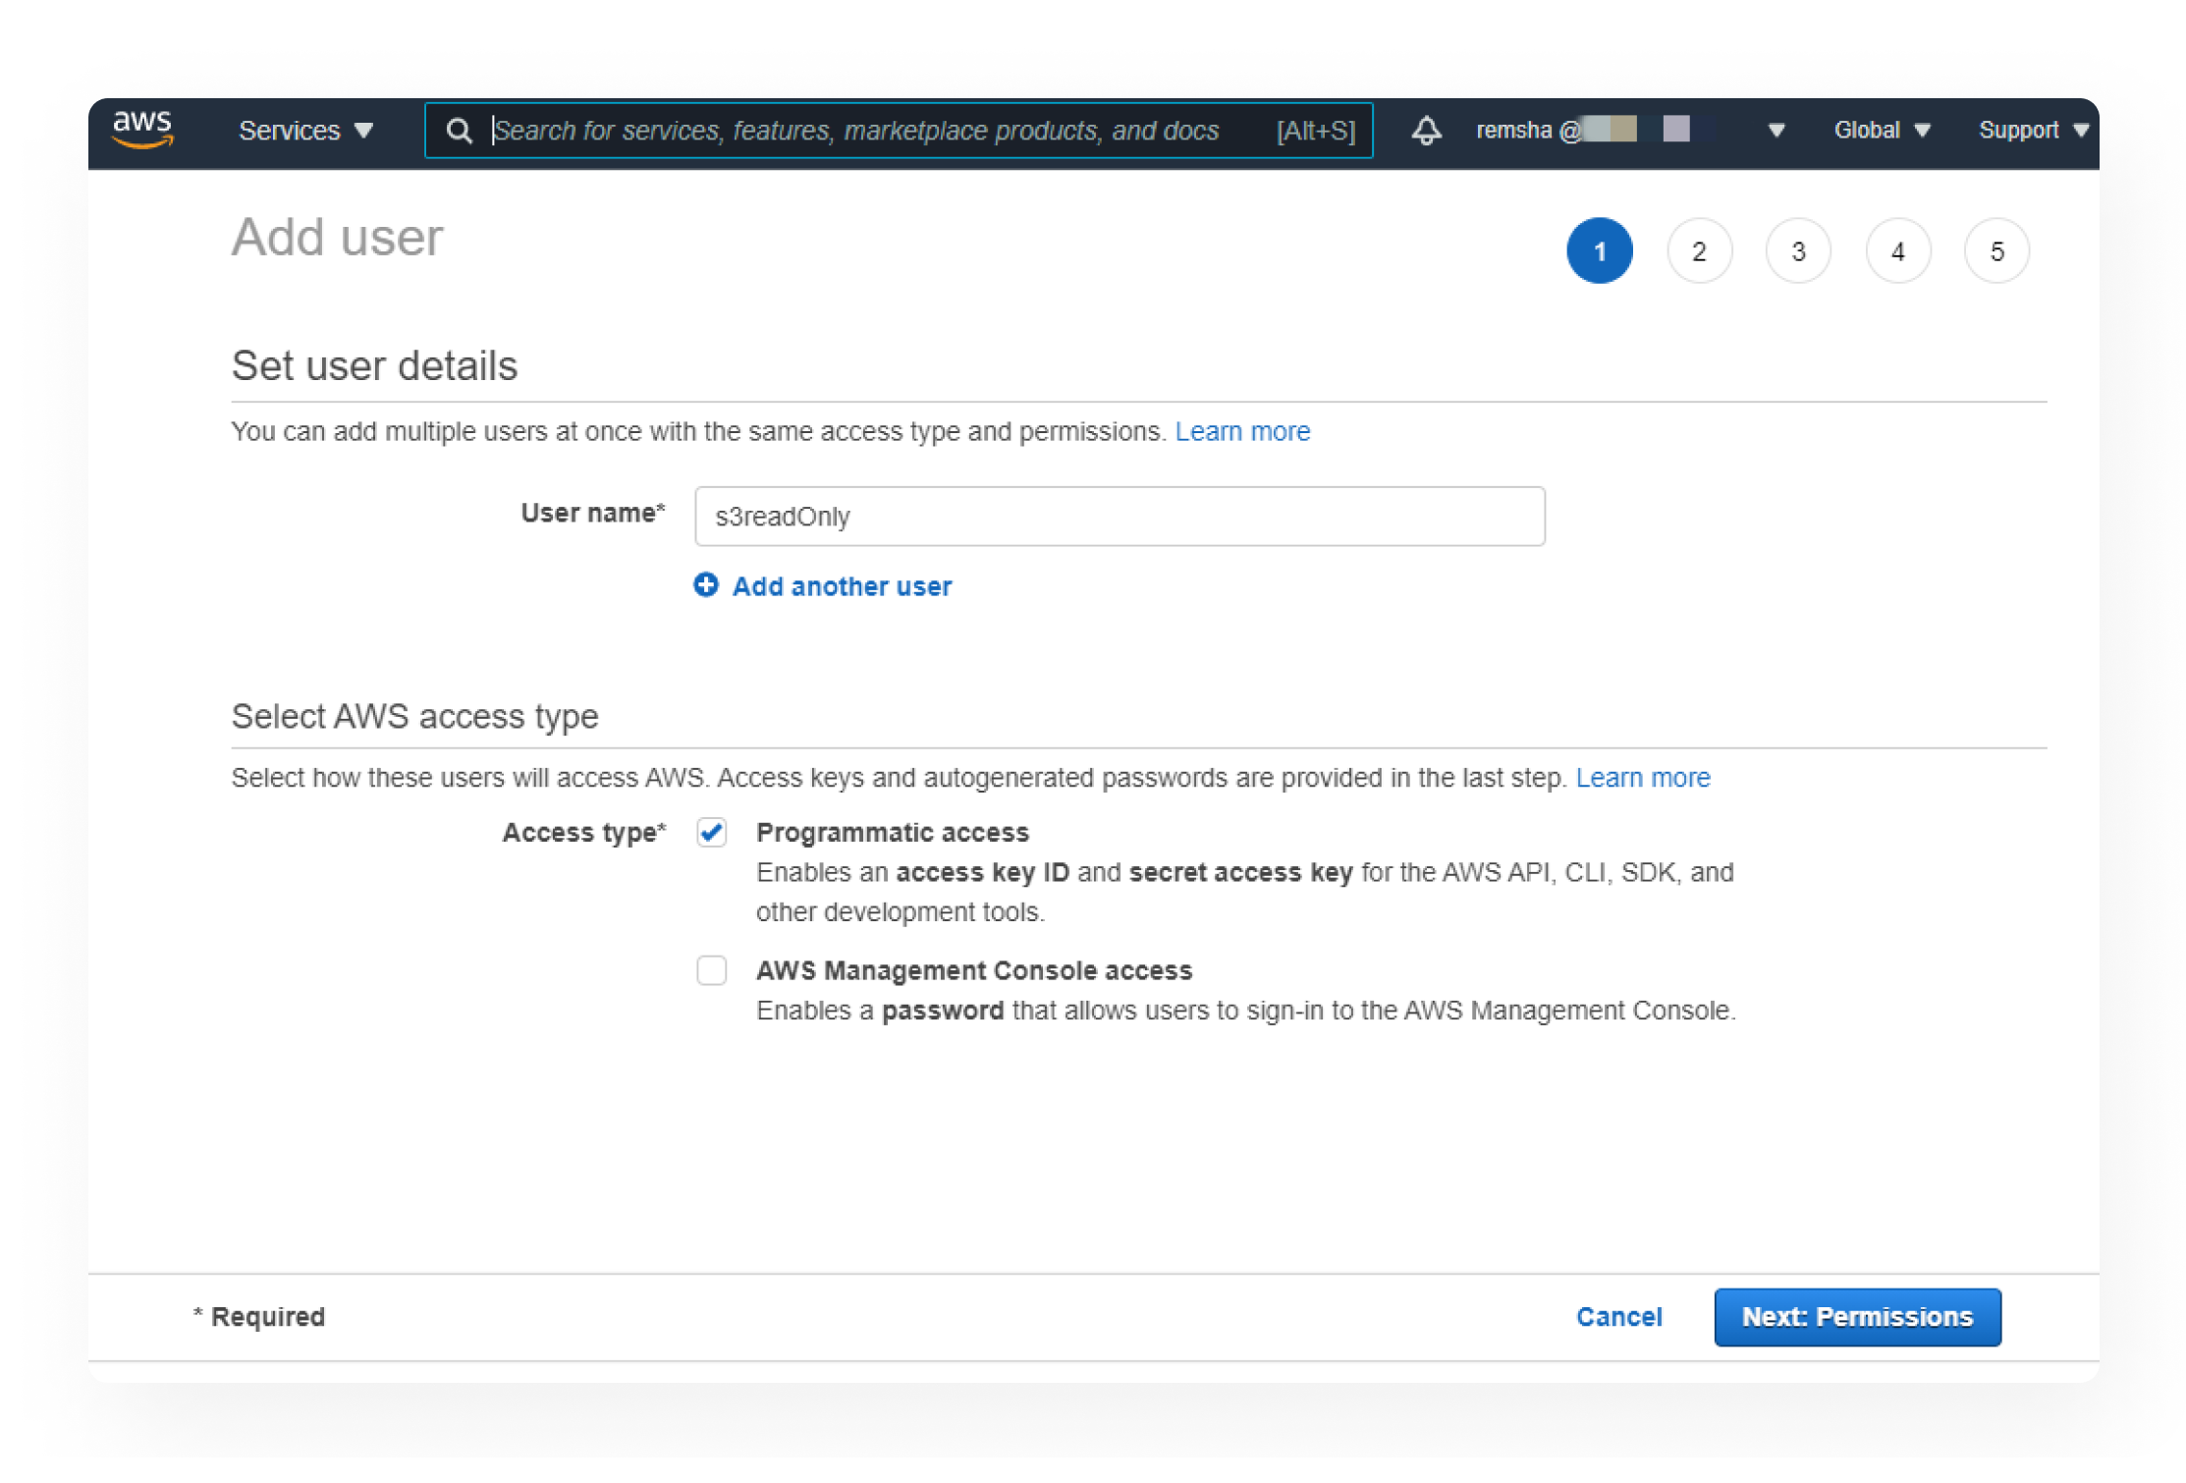Open the Global region dropdown

click(x=1882, y=131)
